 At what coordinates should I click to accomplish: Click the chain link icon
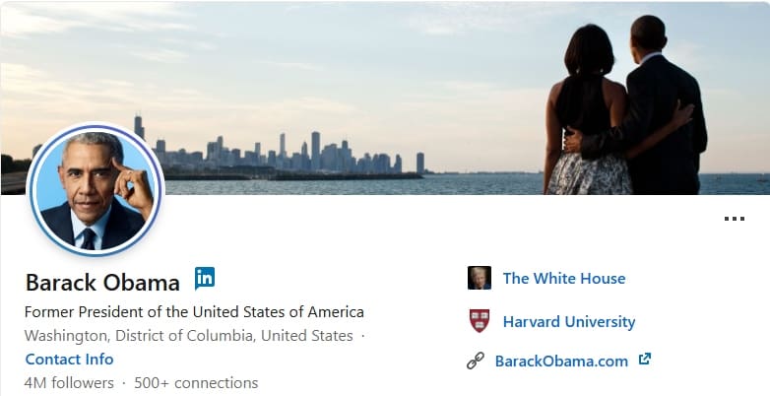click(476, 361)
